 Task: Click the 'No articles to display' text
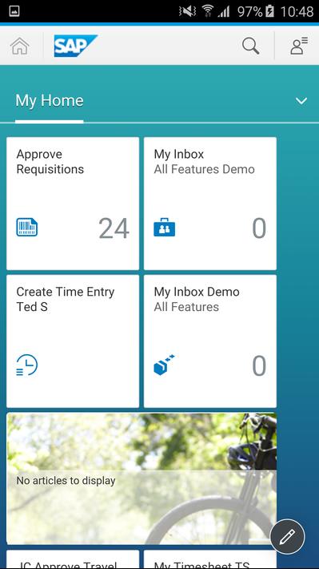click(66, 481)
